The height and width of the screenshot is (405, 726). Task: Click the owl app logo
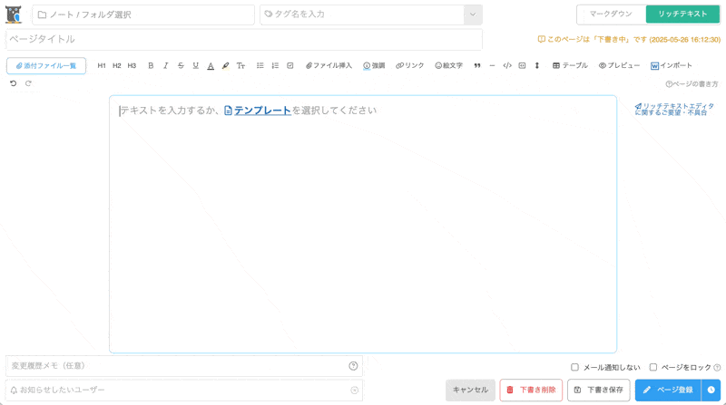pyautogui.click(x=14, y=14)
